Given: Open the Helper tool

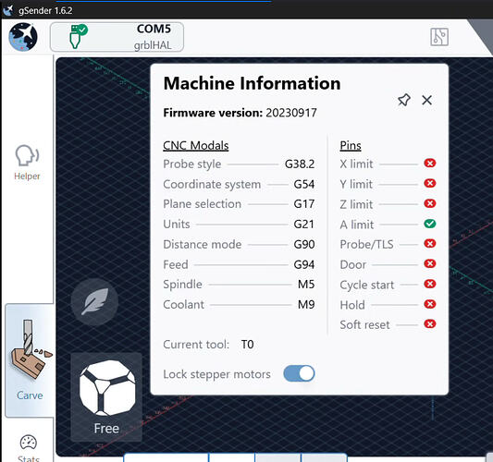Looking at the screenshot, I should (27, 163).
